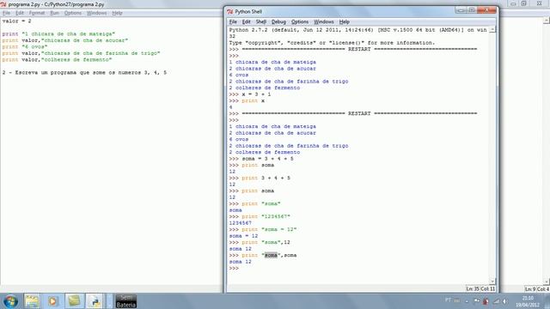Viewport: 550px width, 309px height.
Task: Click Python Shell scrollbar down arrow
Action: click(492, 281)
